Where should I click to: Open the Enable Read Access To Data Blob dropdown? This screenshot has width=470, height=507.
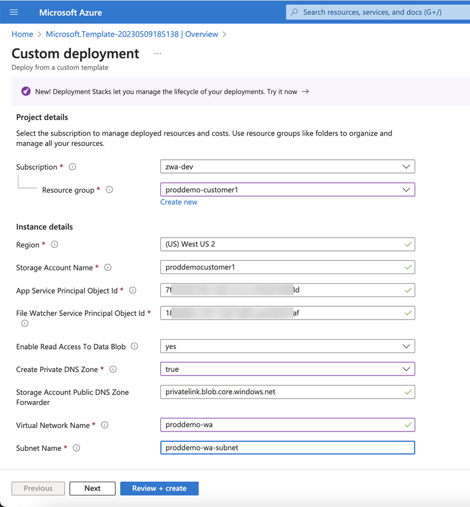tap(287, 346)
